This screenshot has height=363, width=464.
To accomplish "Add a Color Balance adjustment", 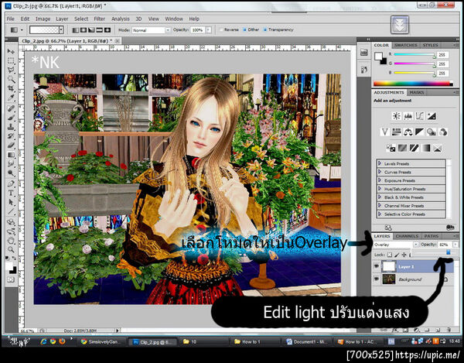I will [408, 132].
